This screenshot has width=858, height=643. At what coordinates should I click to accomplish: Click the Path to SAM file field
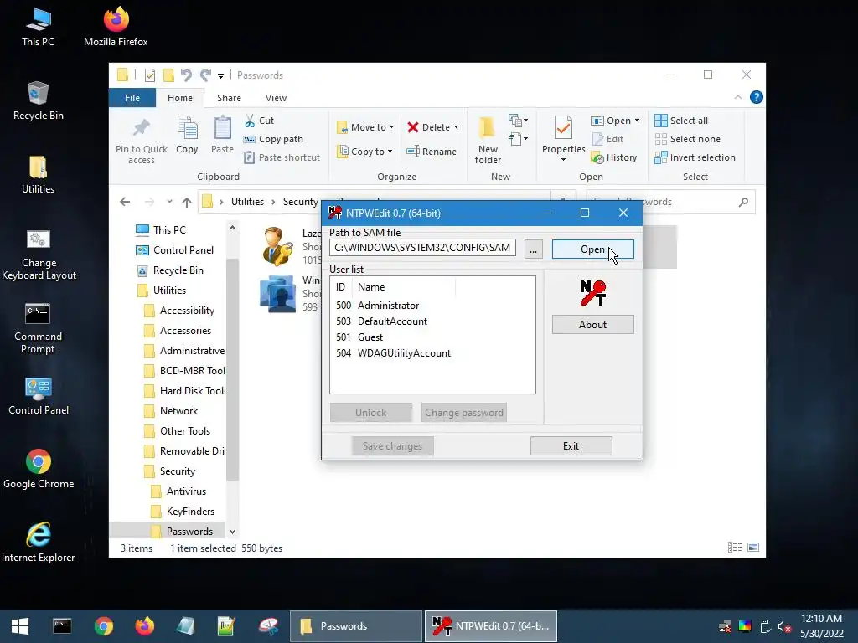(x=422, y=248)
